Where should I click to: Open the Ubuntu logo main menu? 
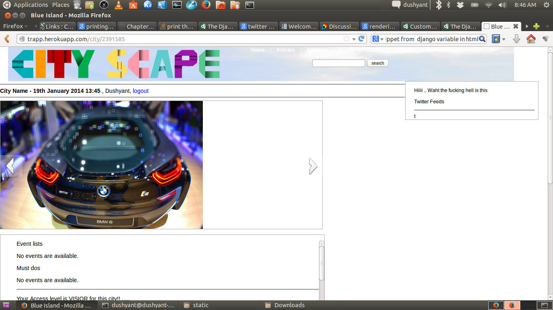(x=6, y=5)
